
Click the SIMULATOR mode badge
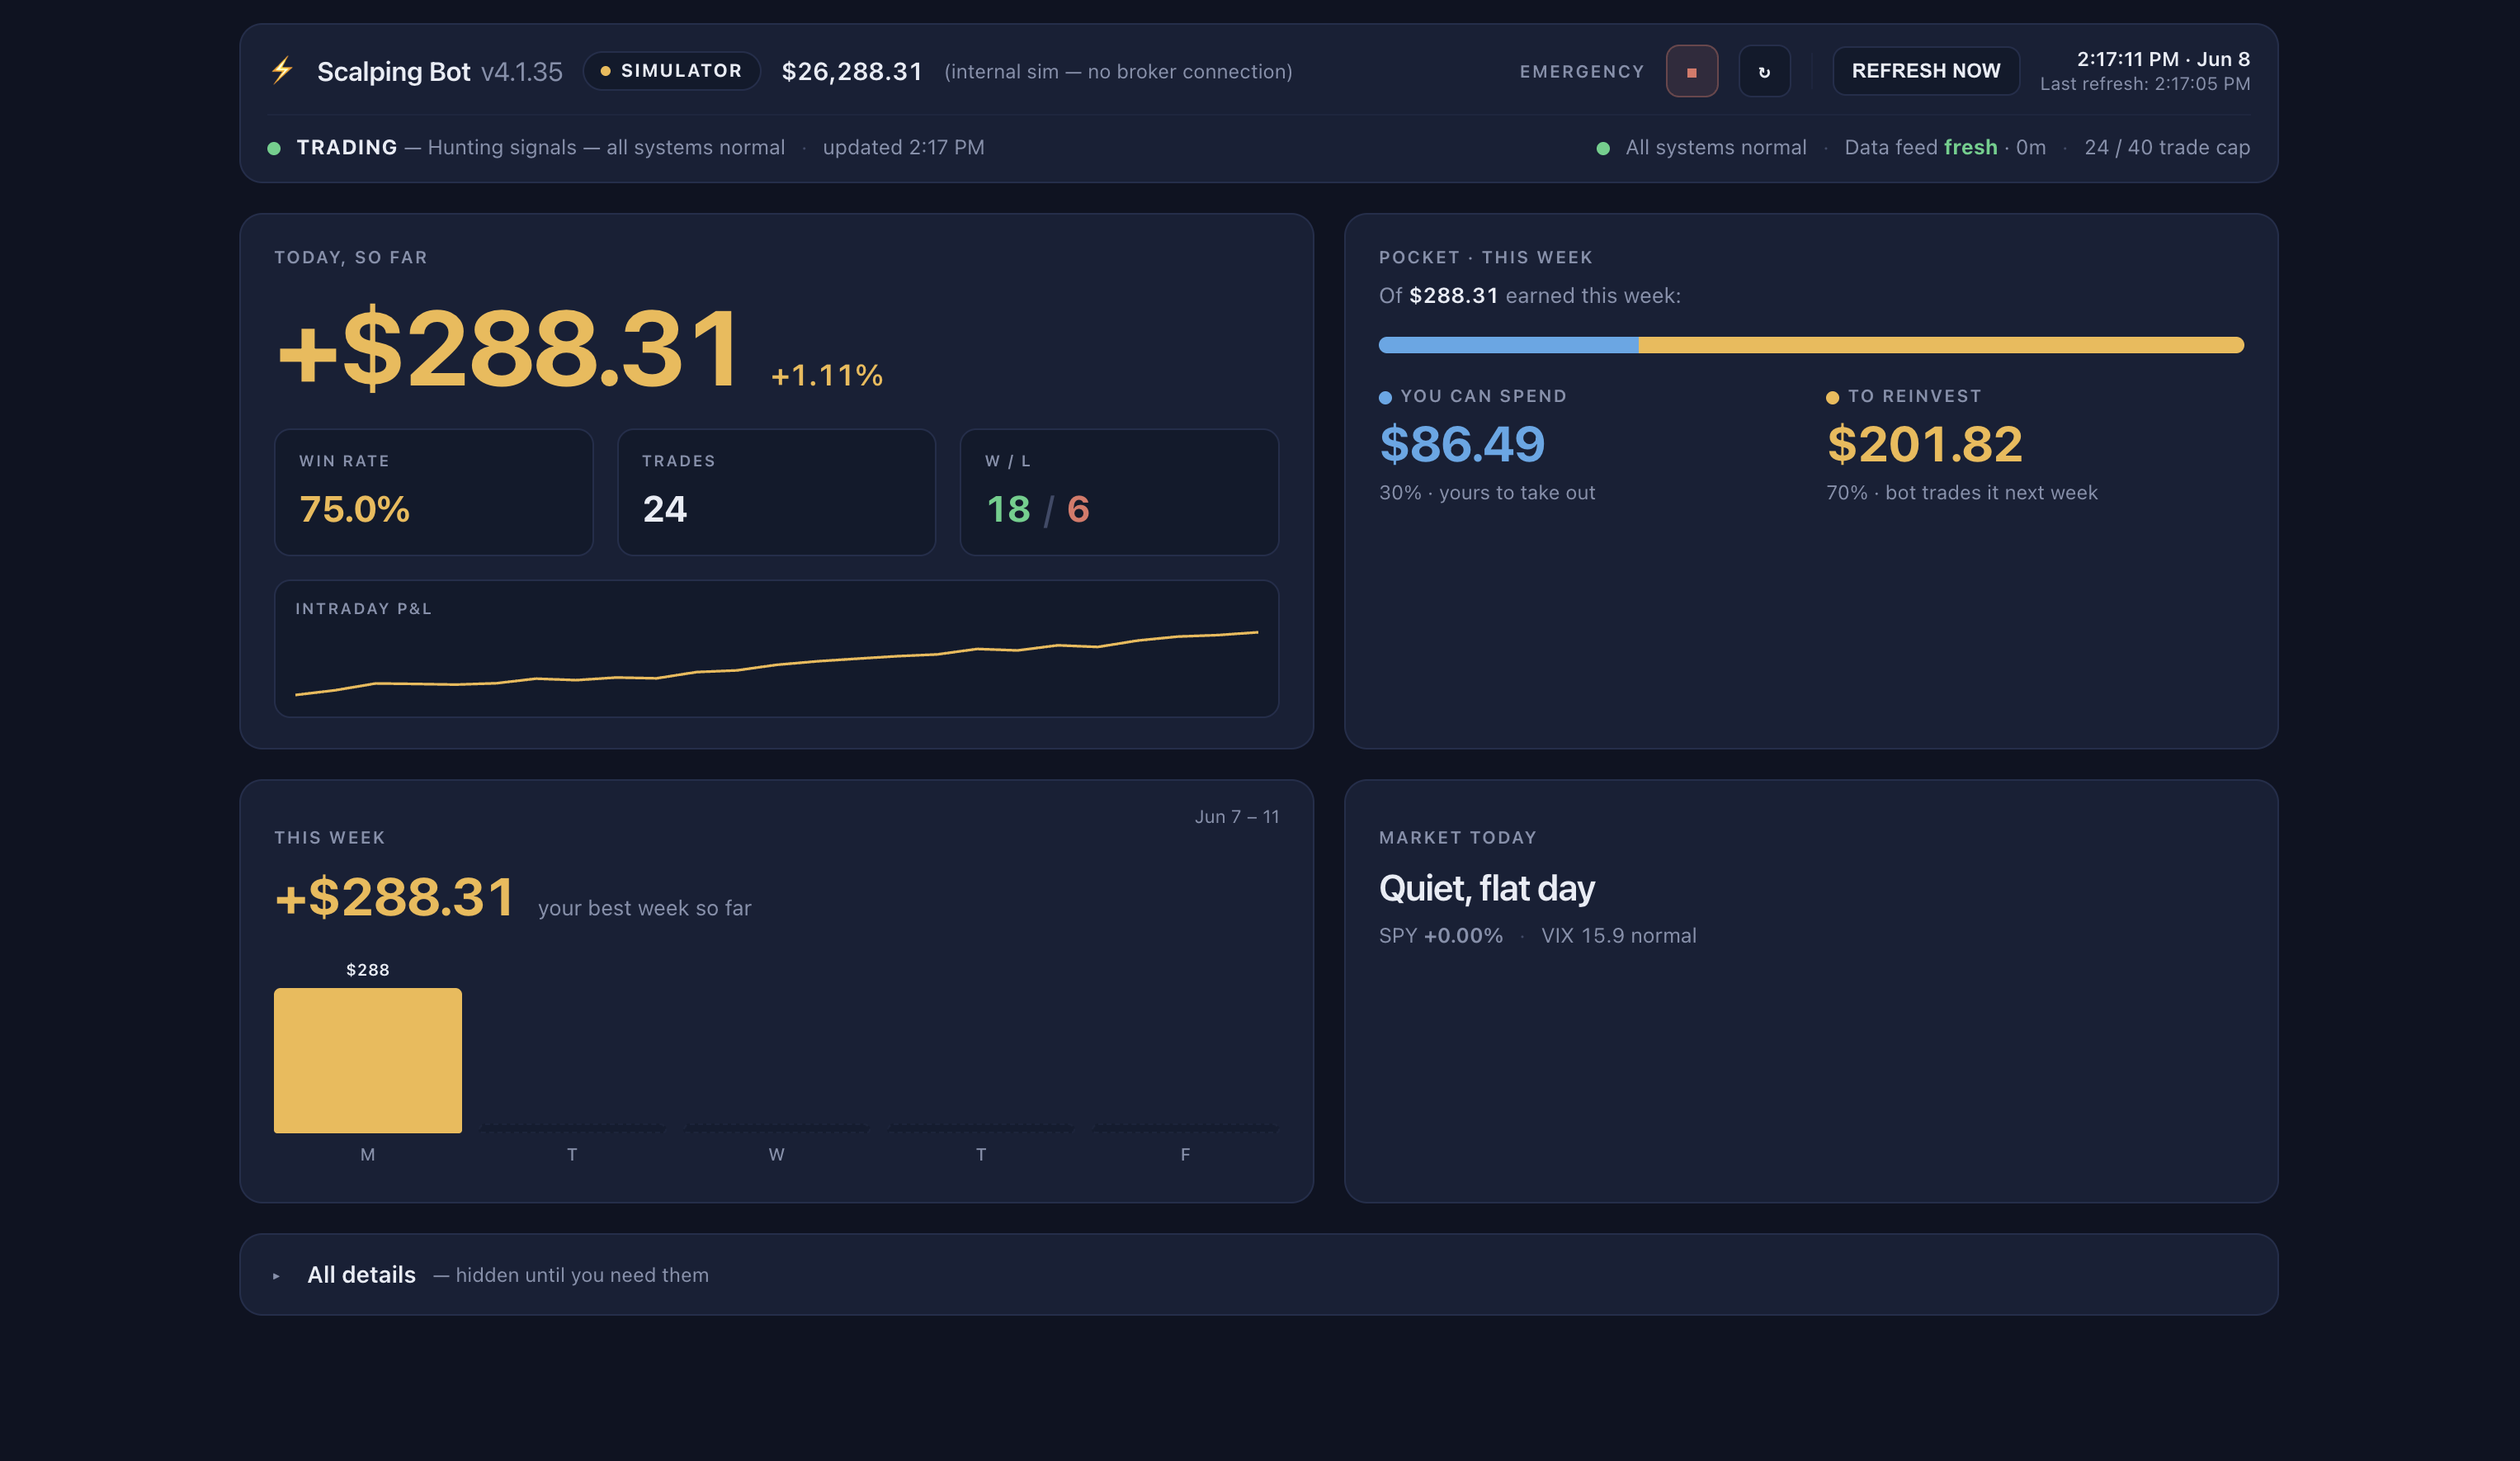672,71
